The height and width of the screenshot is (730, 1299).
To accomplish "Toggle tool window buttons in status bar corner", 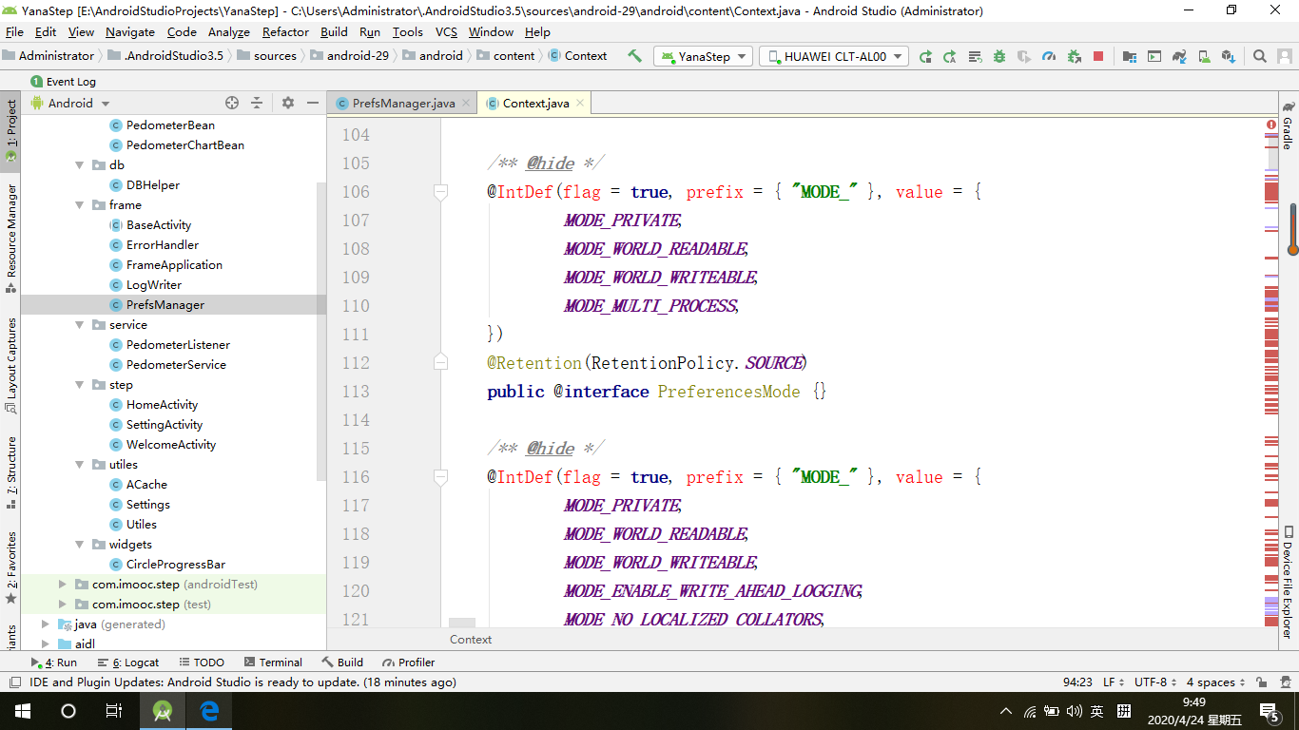I will (x=14, y=682).
